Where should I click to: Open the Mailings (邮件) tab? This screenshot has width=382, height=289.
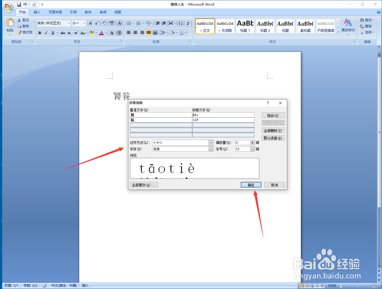88,12
